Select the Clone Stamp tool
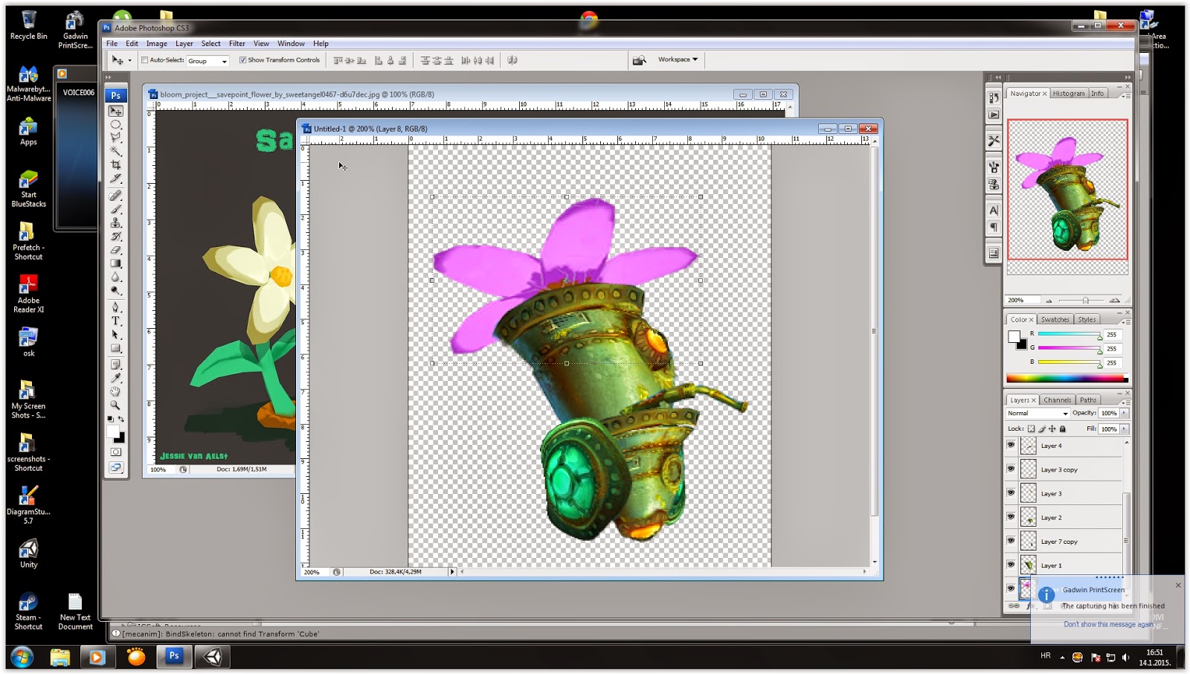Image resolution: width=1190 pixels, height=674 pixels. [116, 222]
